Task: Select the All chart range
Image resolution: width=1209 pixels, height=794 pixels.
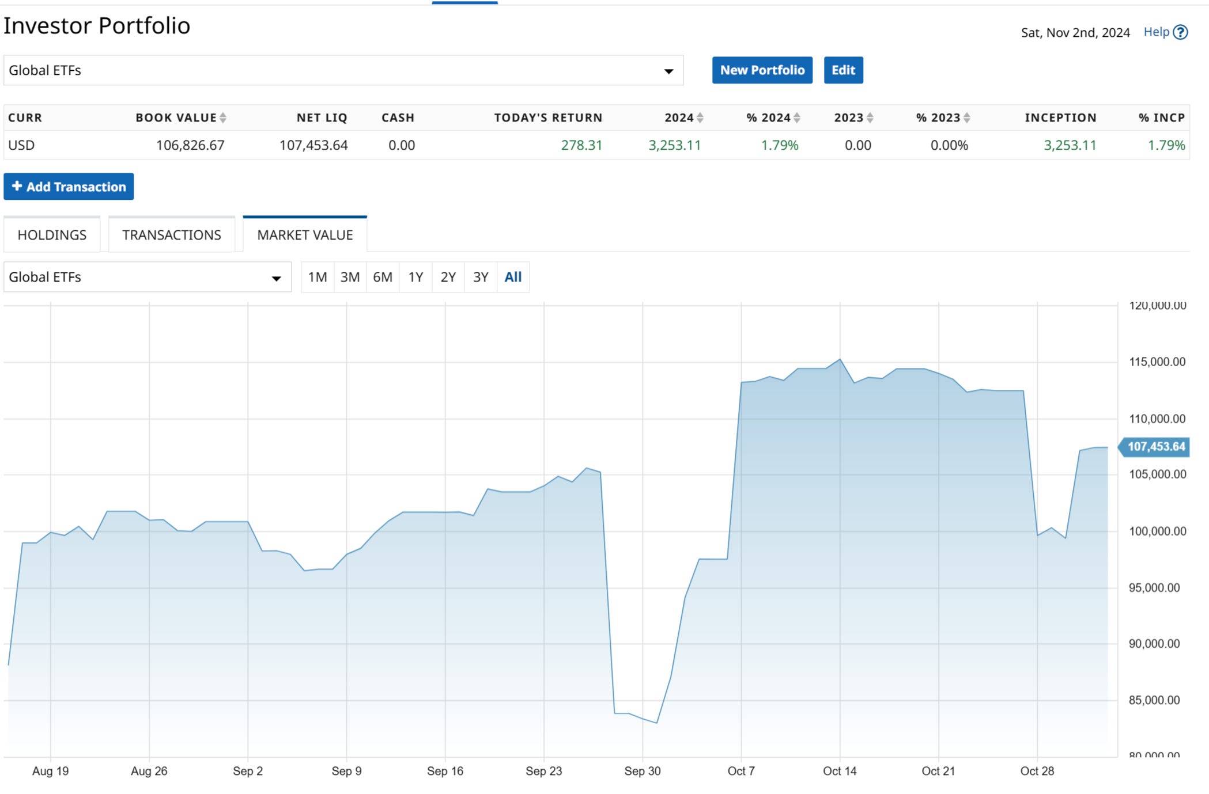Action: (513, 277)
